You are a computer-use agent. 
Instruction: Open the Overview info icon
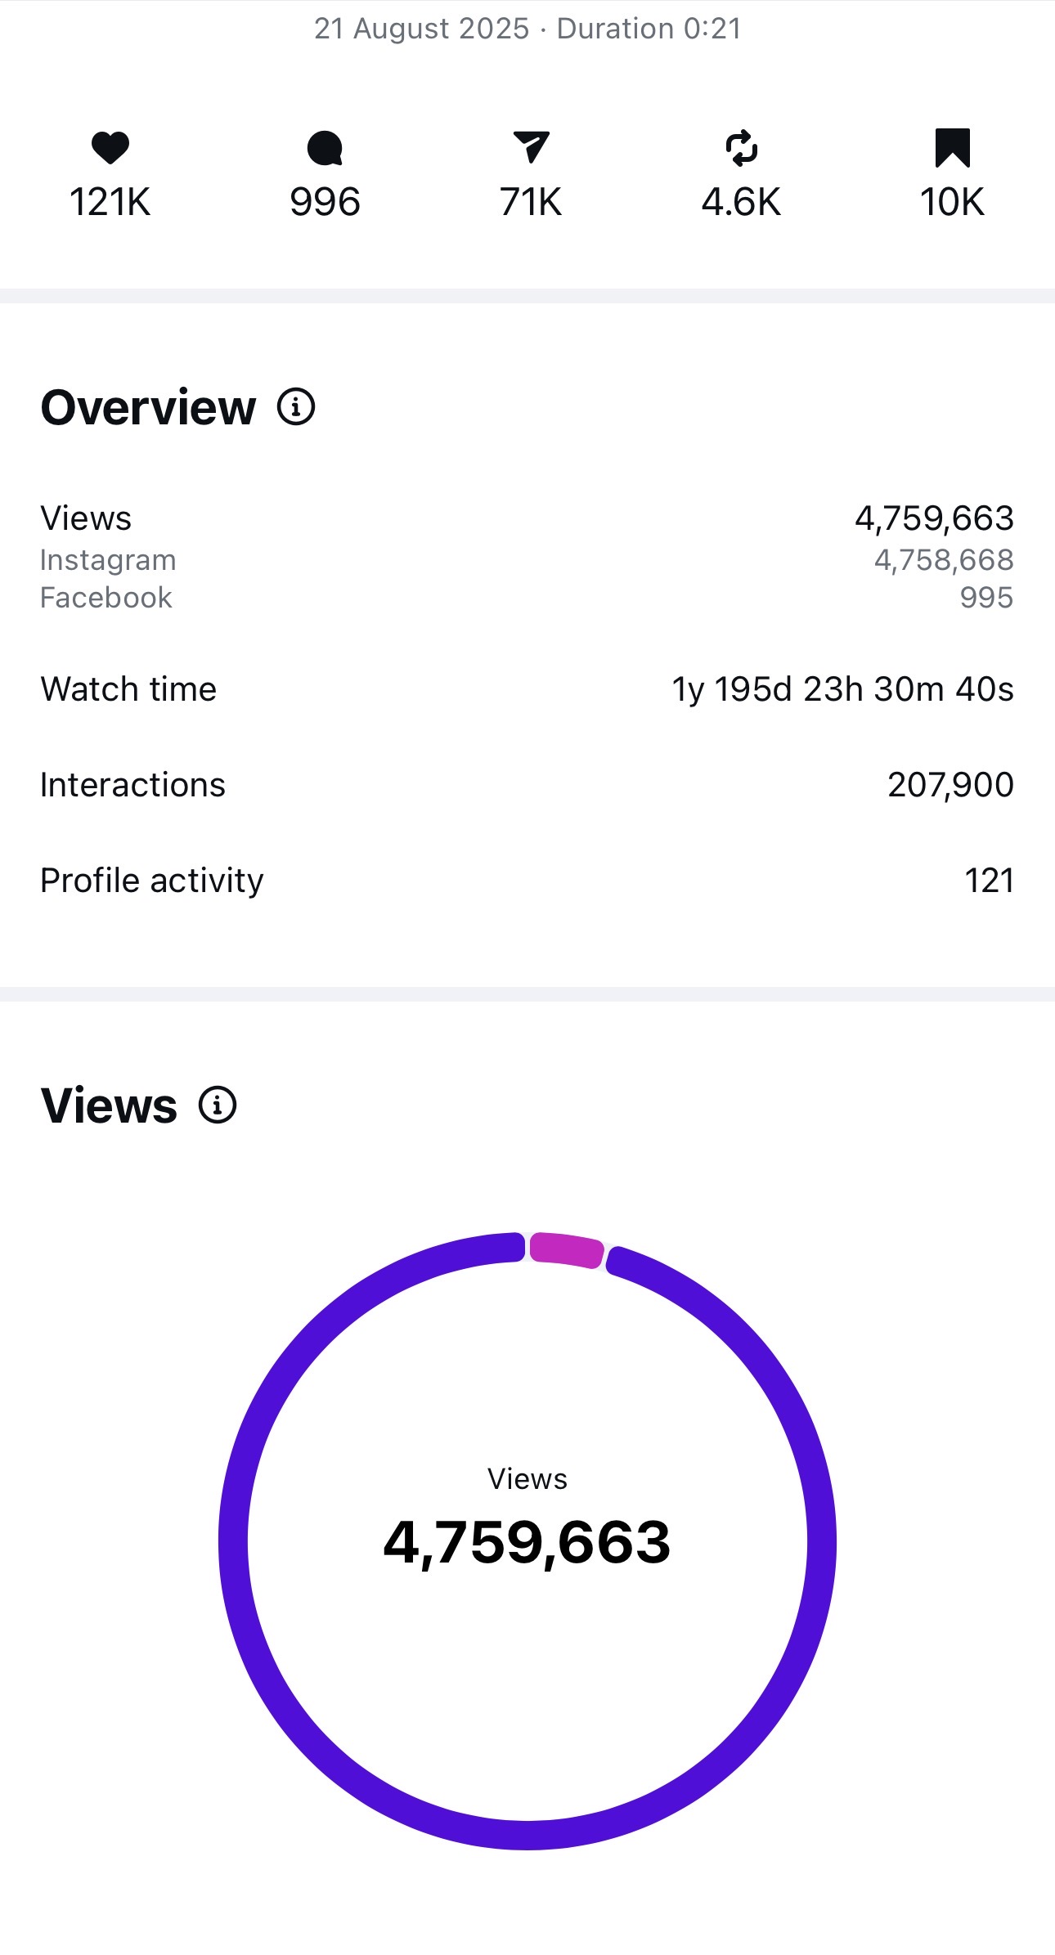295,407
